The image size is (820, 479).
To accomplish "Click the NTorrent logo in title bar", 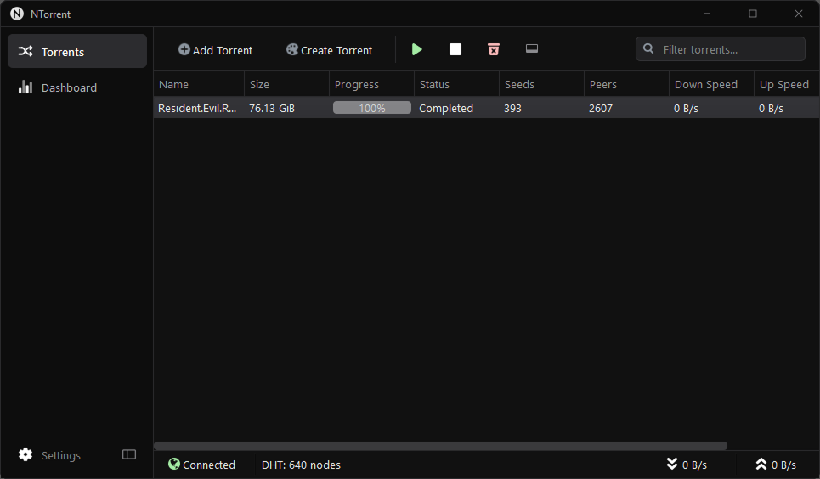I will [x=17, y=14].
